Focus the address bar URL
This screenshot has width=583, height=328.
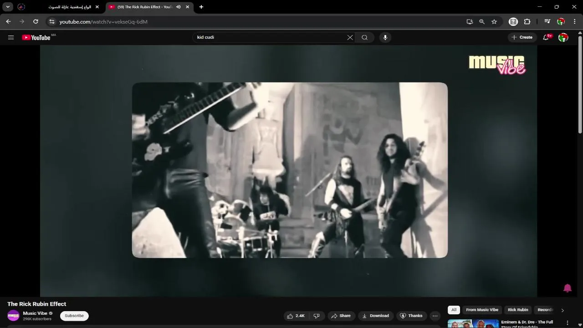click(103, 21)
